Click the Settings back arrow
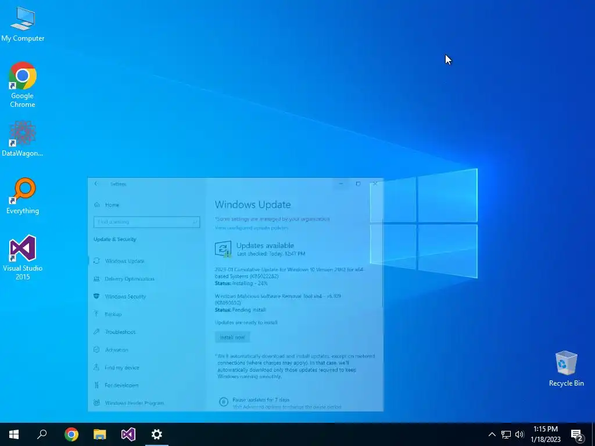Screen dimensions: 595x446 (96, 184)
